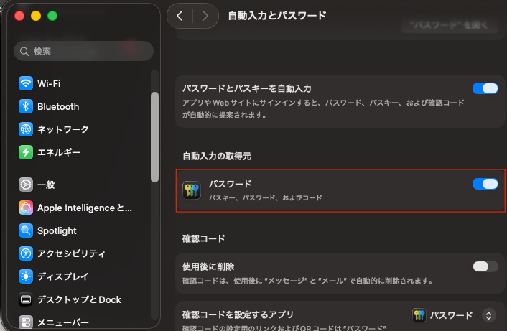507x331 pixels.
Task: Disable the パスワード autofill source switch
Action: 485,184
